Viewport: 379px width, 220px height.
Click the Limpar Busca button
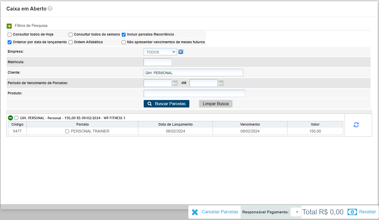[x=216, y=104]
